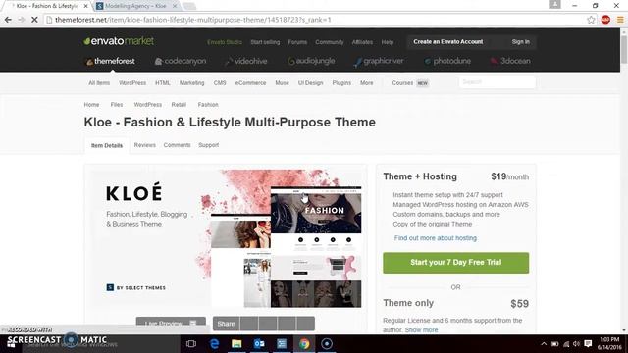Click Show more under Theme only
628x353 pixels.
coord(421,329)
